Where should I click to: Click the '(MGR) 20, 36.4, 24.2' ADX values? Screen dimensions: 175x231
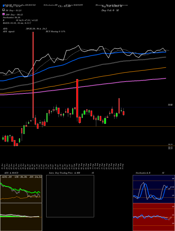coord(36,29)
